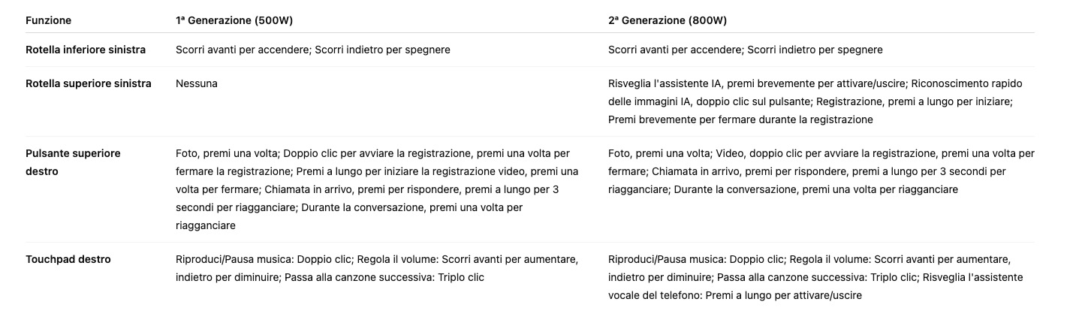Select the "2ª Generazione (800W)" column header
Viewport: 1067px width, 323px height.
[x=668, y=20]
